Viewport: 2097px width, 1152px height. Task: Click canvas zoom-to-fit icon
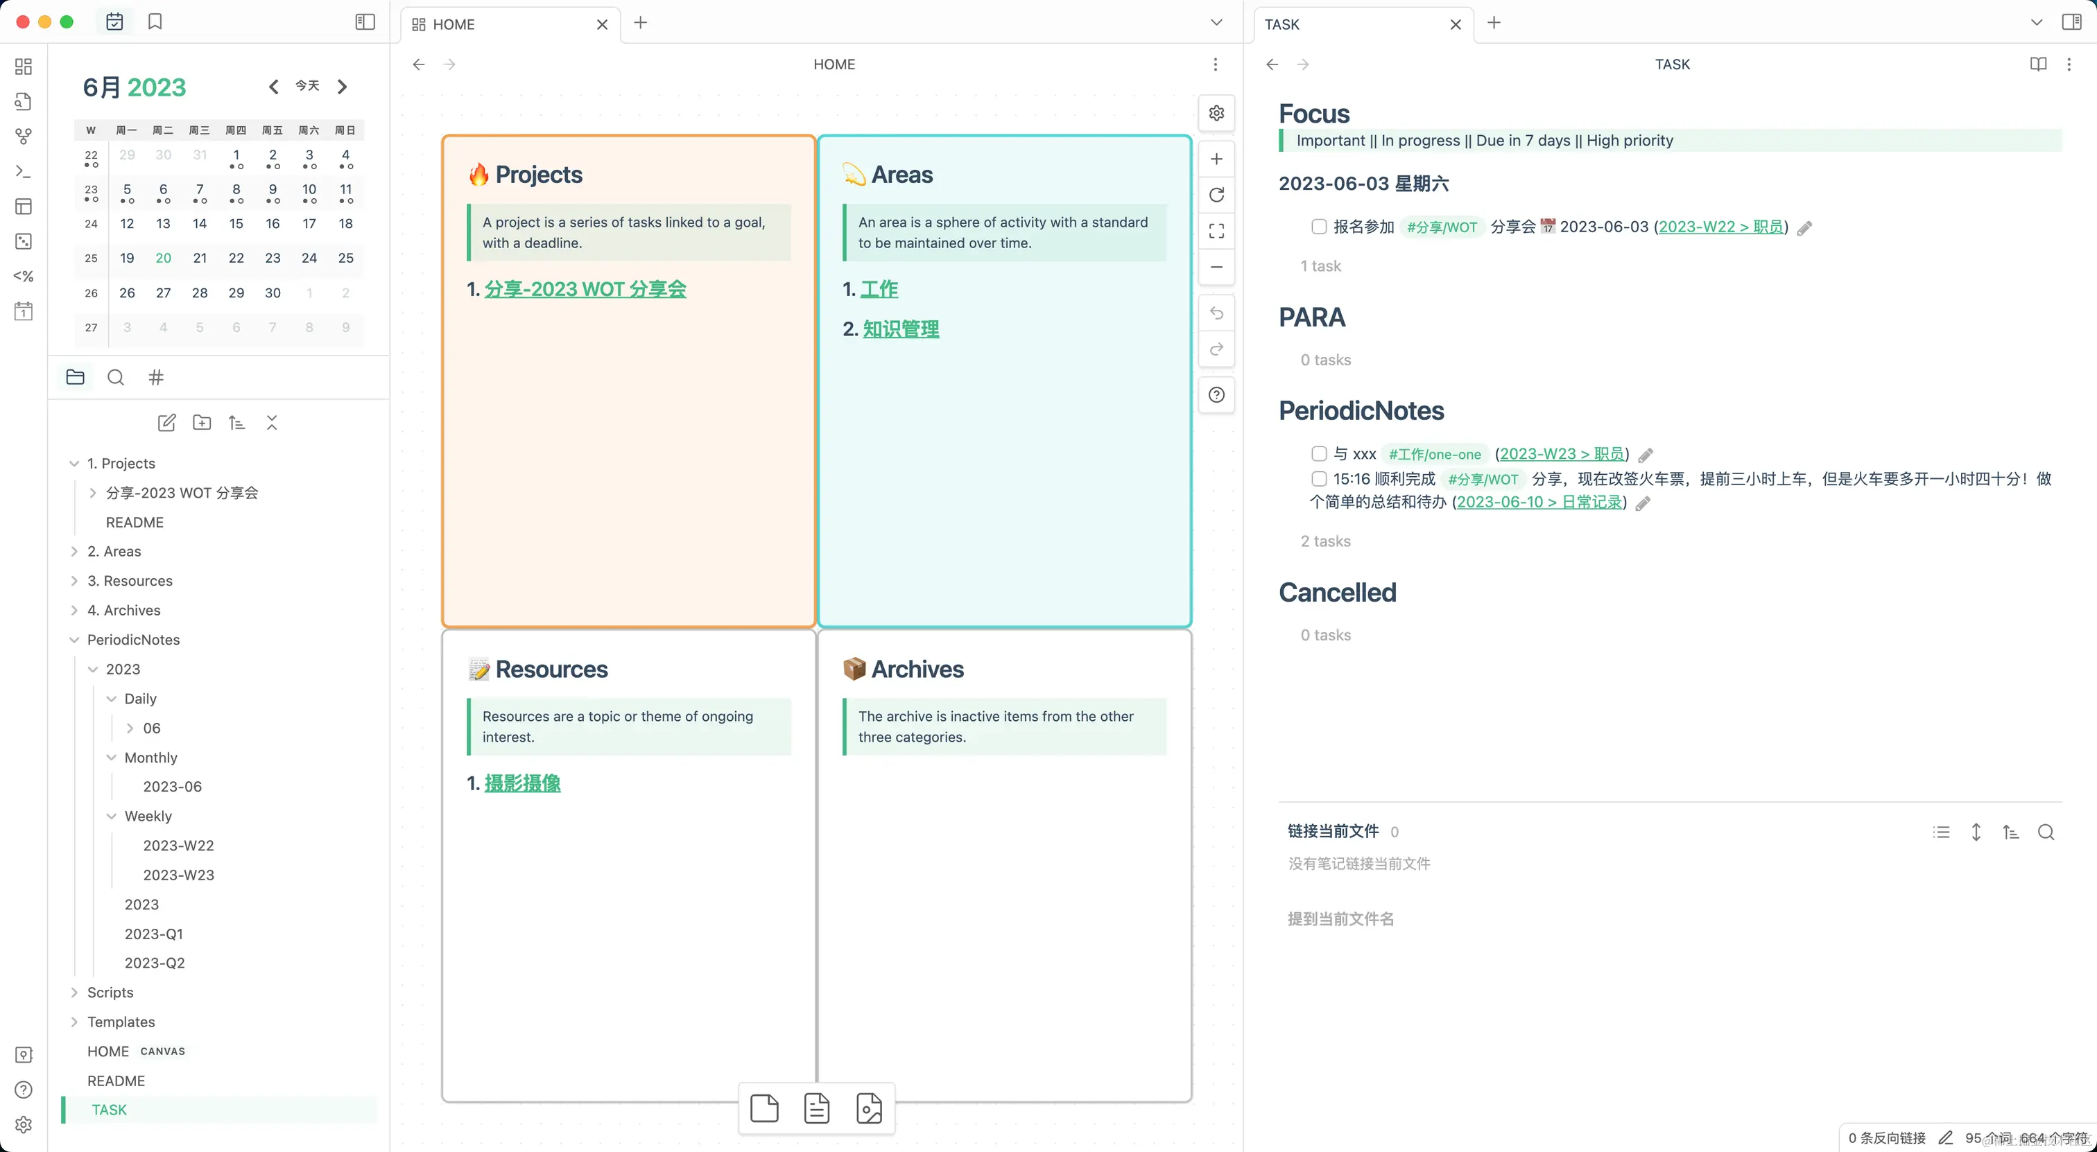1216,231
